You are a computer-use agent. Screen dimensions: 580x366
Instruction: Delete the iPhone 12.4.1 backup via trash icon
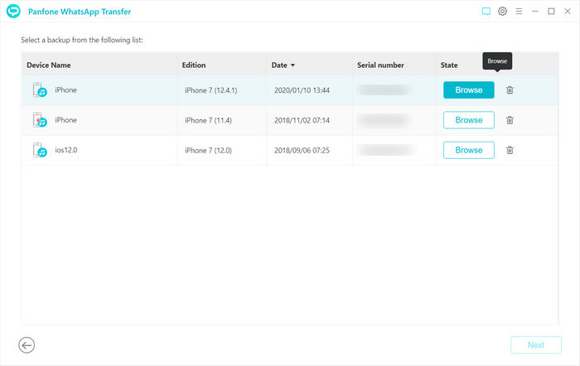click(x=510, y=90)
